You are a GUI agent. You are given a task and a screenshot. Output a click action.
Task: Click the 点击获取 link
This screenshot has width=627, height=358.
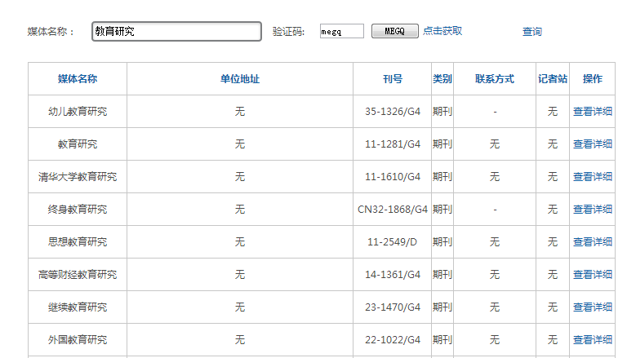[x=442, y=31]
